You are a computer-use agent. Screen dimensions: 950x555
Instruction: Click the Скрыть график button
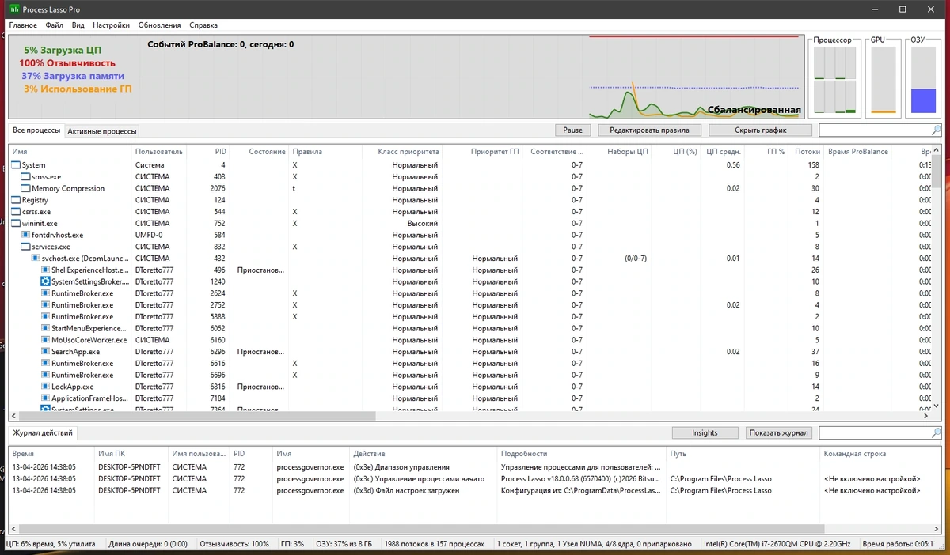(761, 130)
